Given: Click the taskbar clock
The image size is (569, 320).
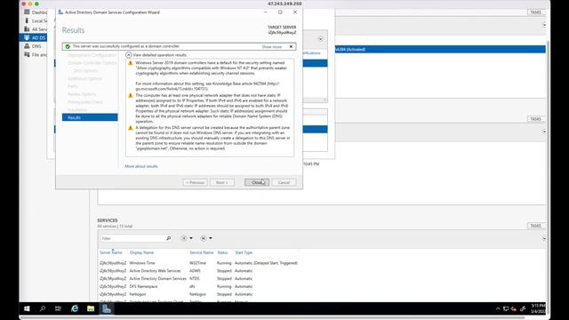Looking at the screenshot, I should (x=538, y=308).
